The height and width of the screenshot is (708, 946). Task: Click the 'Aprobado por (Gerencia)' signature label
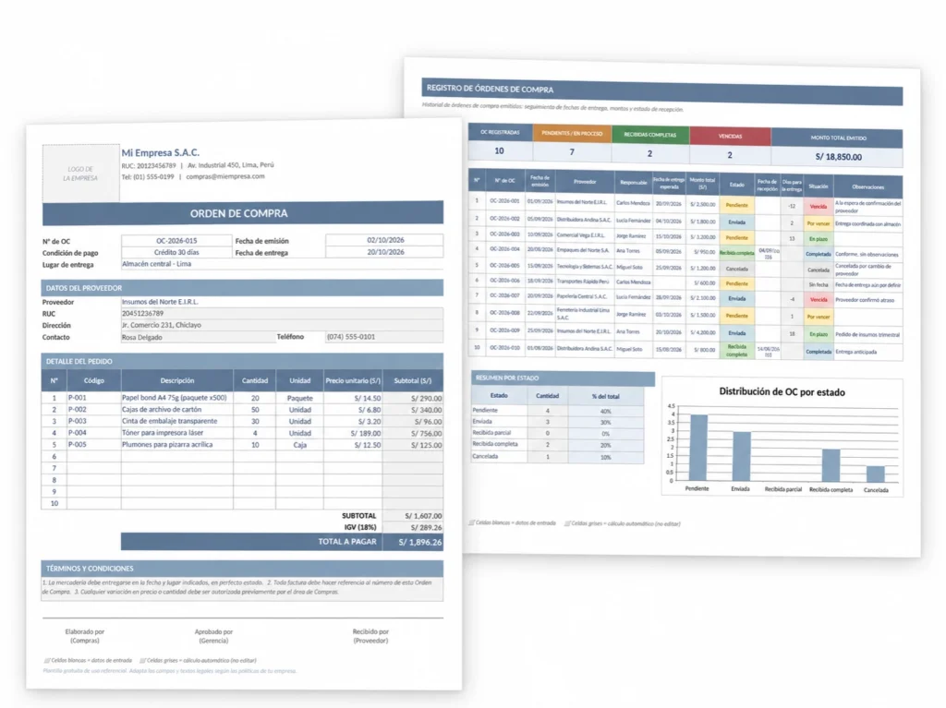coord(213,636)
